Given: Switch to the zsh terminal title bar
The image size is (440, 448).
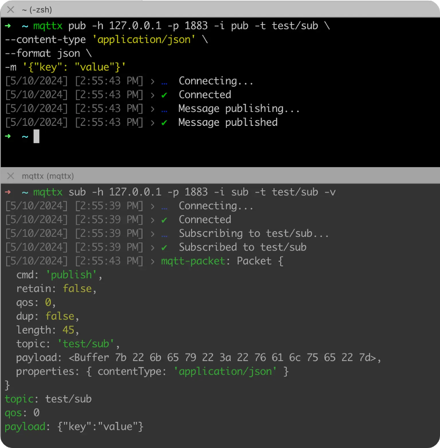Looking at the screenshot, I should point(36,10).
